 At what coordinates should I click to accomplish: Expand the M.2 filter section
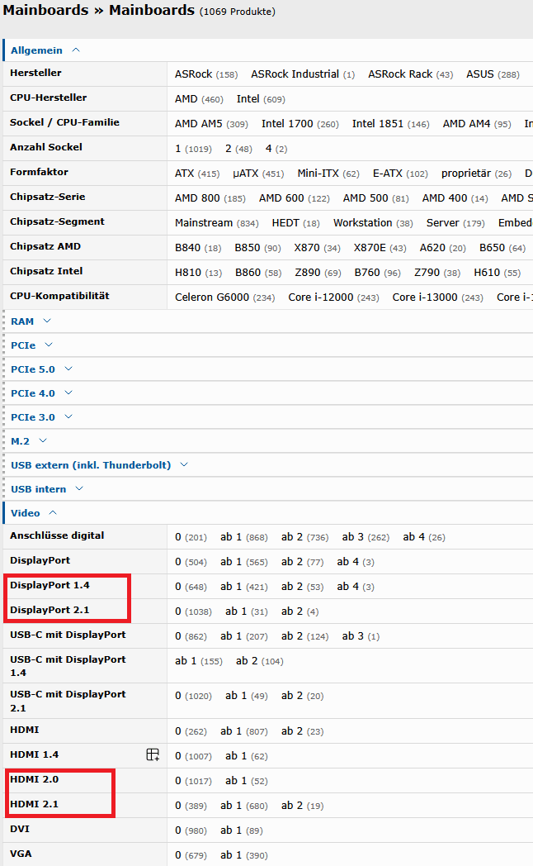click(x=29, y=441)
